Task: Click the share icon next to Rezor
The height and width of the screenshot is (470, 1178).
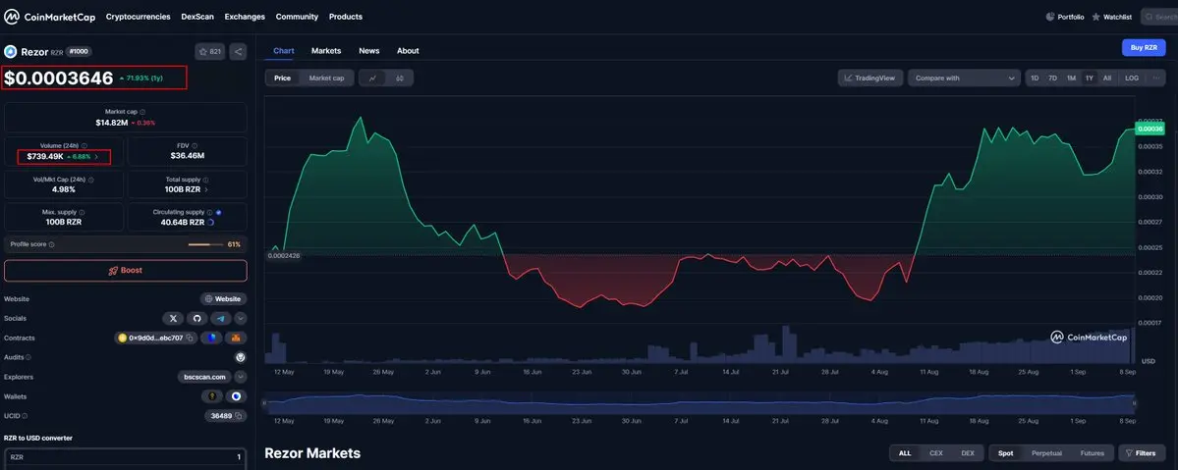Action: (238, 52)
